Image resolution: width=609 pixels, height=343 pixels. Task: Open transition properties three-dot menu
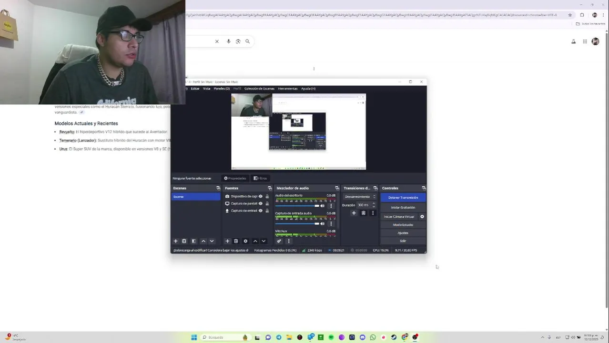point(373,213)
